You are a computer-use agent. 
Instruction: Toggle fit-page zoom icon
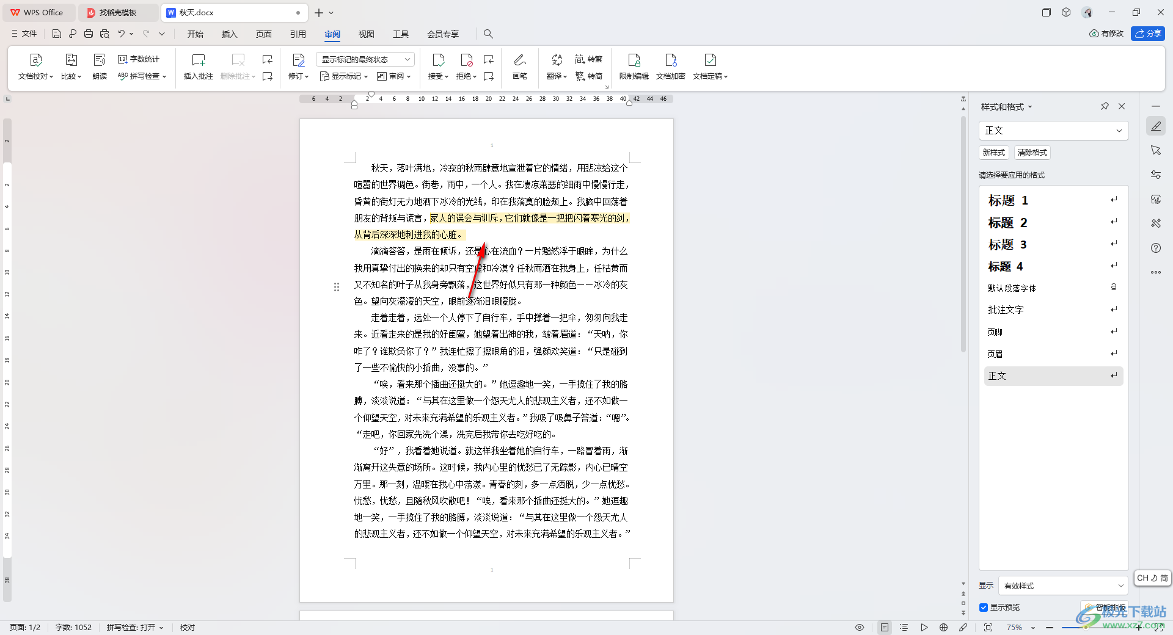(x=988, y=628)
